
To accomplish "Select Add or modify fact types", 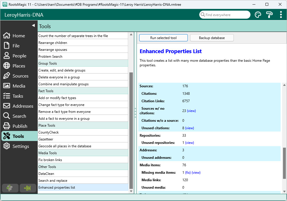I will (x=83, y=98).
